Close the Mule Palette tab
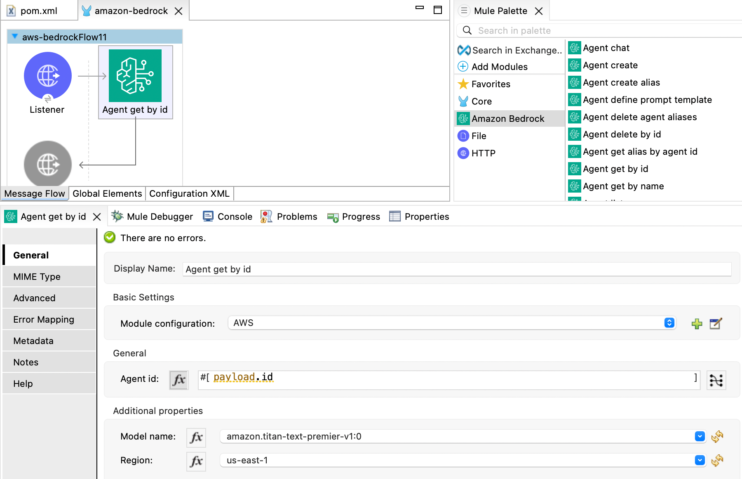The image size is (742, 479). 539,11
